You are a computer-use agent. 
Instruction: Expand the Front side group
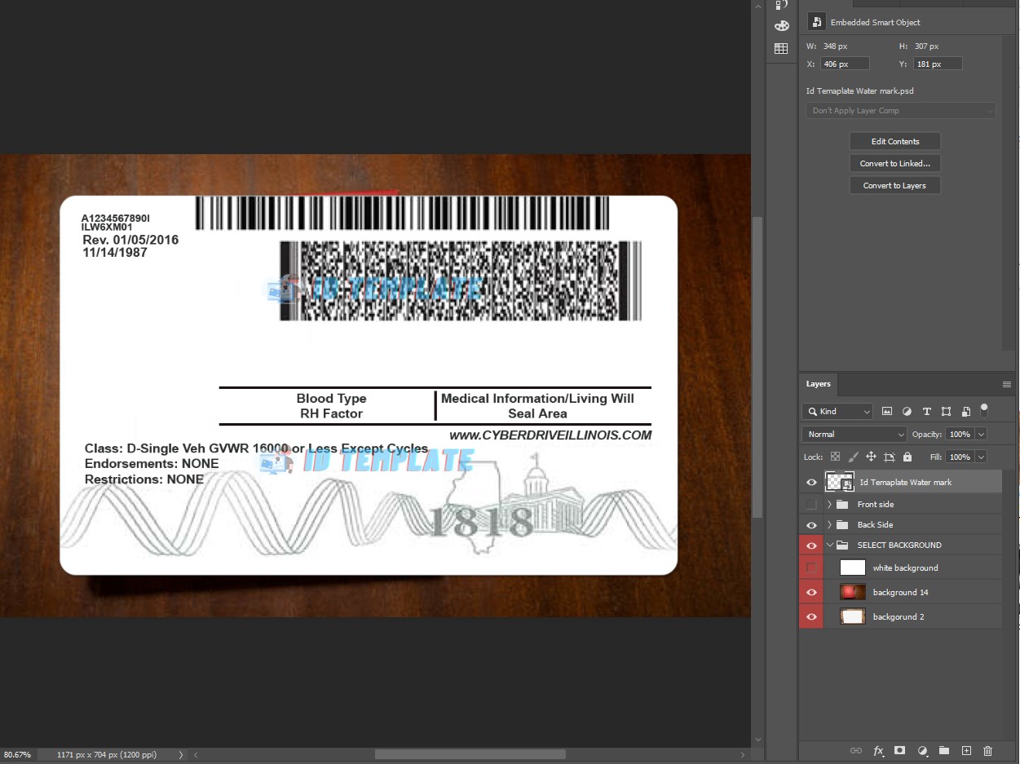pyautogui.click(x=829, y=505)
